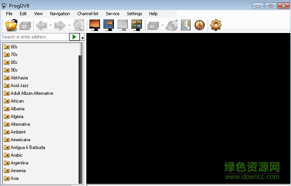Click the black video display area
The height and width of the screenshot is (186, 291).
188,108
